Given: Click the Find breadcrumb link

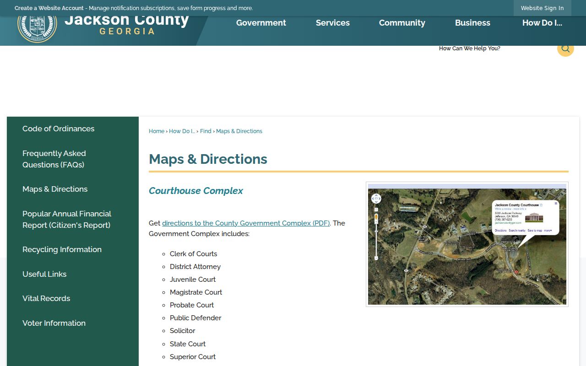Looking at the screenshot, I should tap(206, 131).
